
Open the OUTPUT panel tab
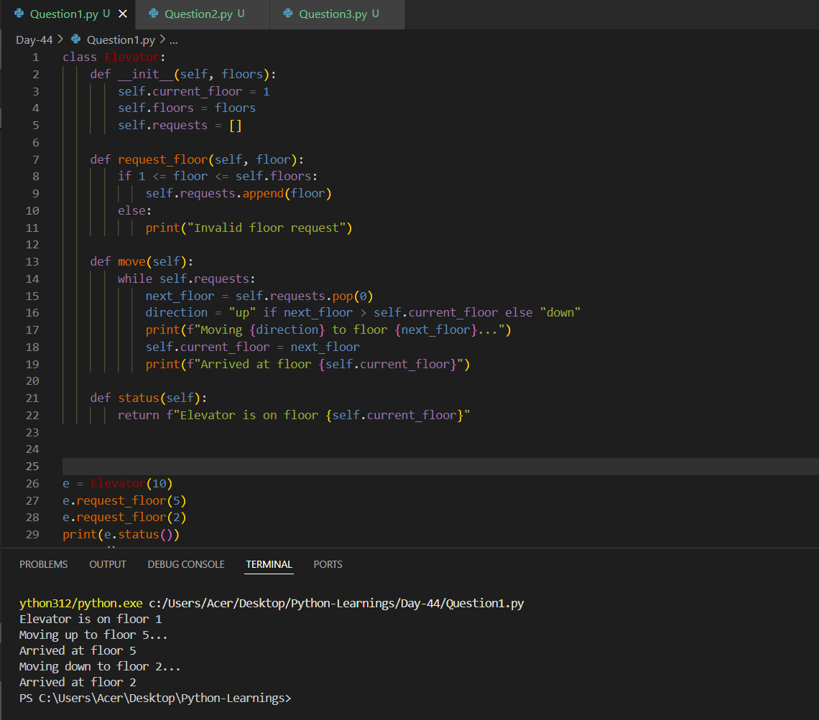click(x=108, y=564)
